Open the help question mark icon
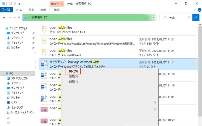The height and width of the screenshot is (126, 202). point(199,10)
